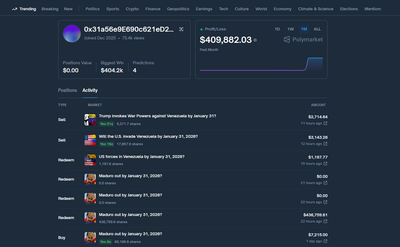The width and height of the screenshot is (400, 247).
Task: Click the green profit indicator arrow
Action: [203, 29]
